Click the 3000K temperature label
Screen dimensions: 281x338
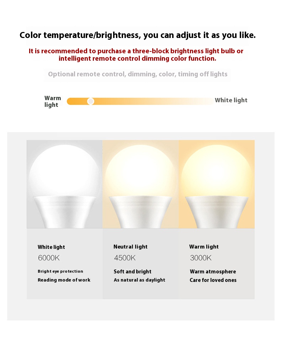coord(201,258)
